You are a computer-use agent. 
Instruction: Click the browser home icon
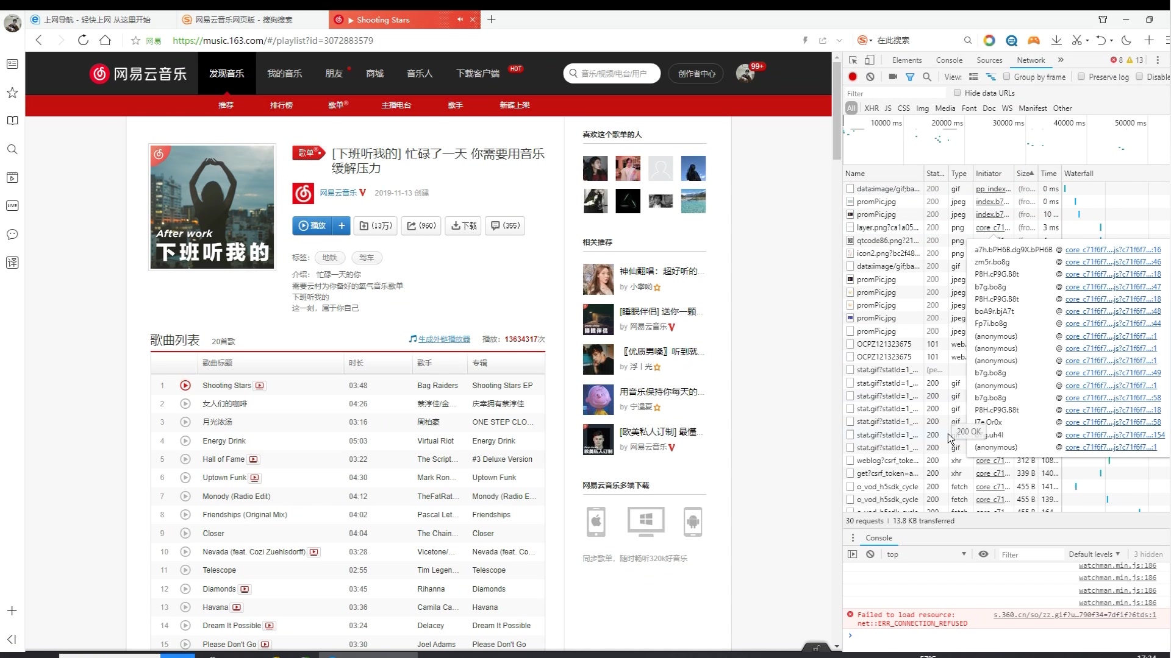point(106,40)
